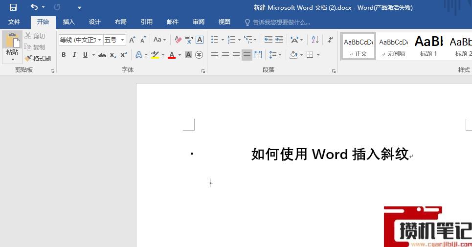Open the 段落 dialog launcher
This screenshot has width=472, height=247.
coord(334,71)
